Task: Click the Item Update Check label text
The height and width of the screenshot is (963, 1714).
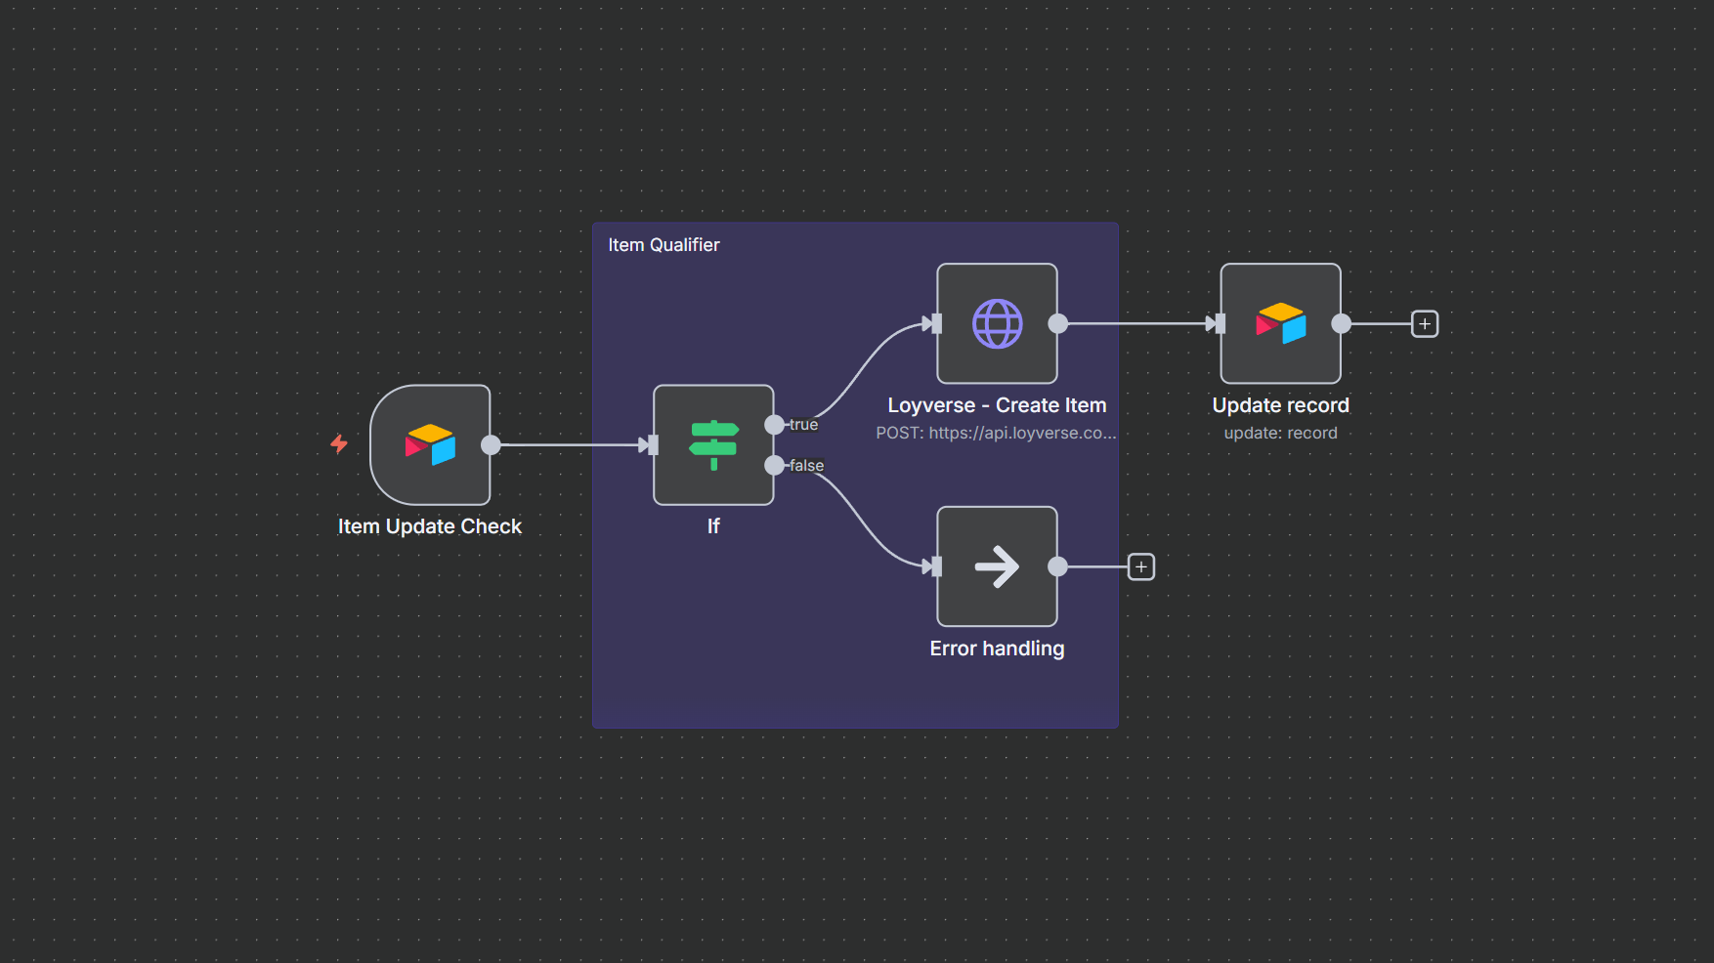Action: (430, 526)
